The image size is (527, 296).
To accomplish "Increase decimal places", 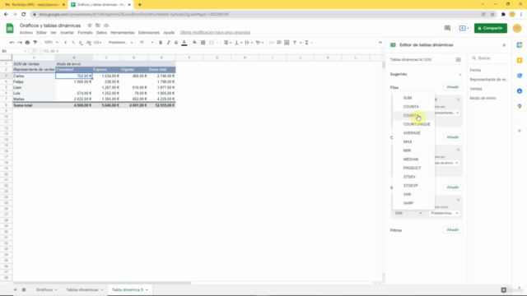I will 88,43.
